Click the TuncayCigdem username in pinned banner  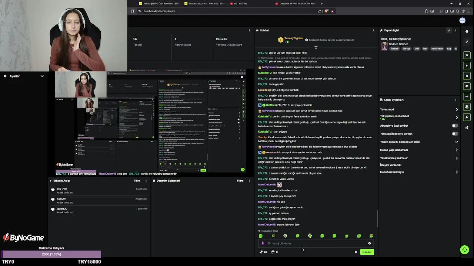[x=294, y=38]
